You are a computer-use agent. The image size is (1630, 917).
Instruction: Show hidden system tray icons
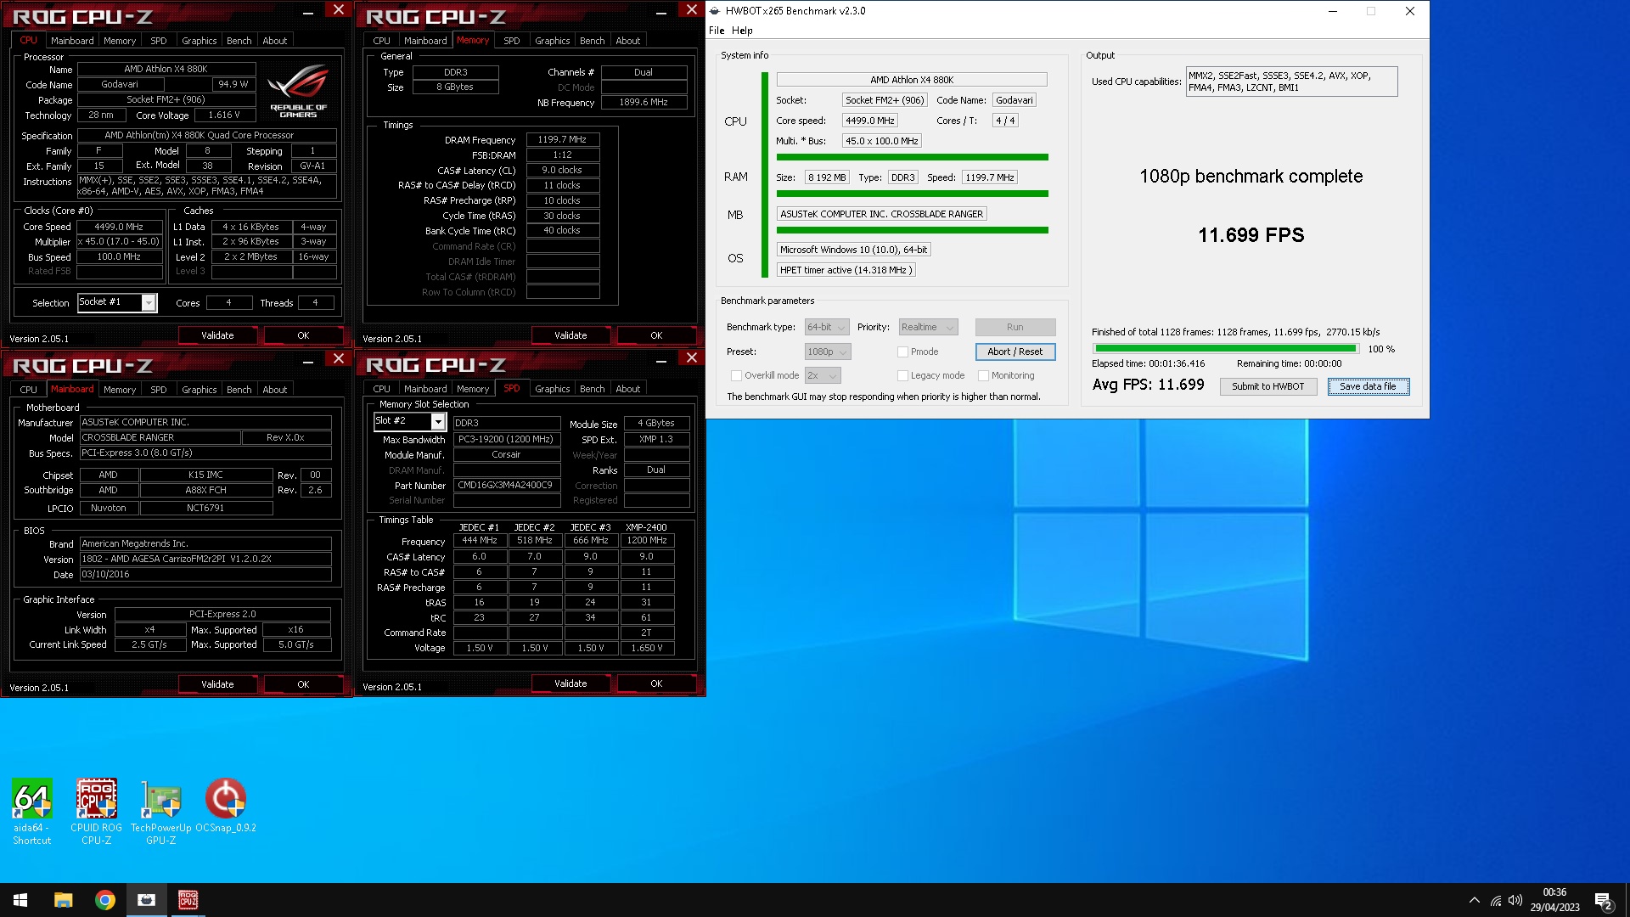click(x=1474, y=900)
